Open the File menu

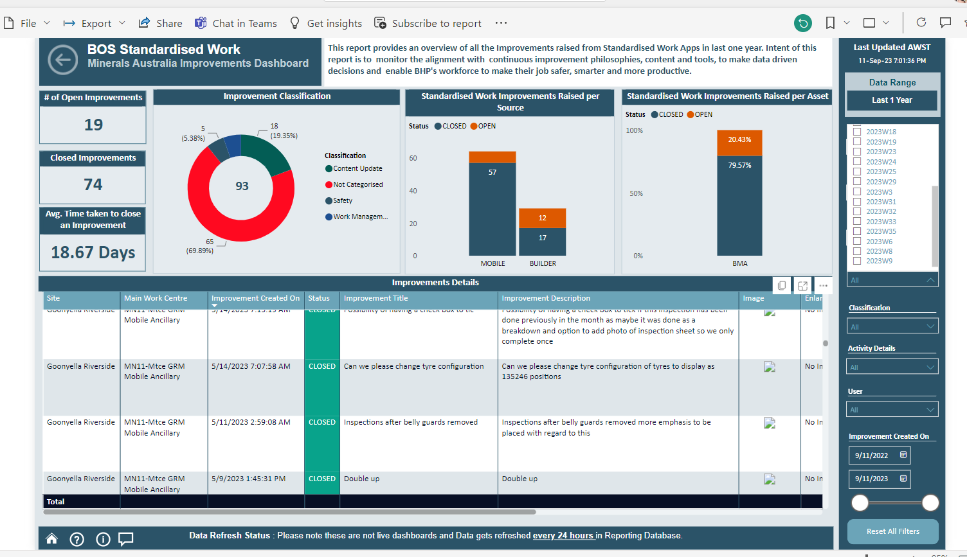coord(27,23)
